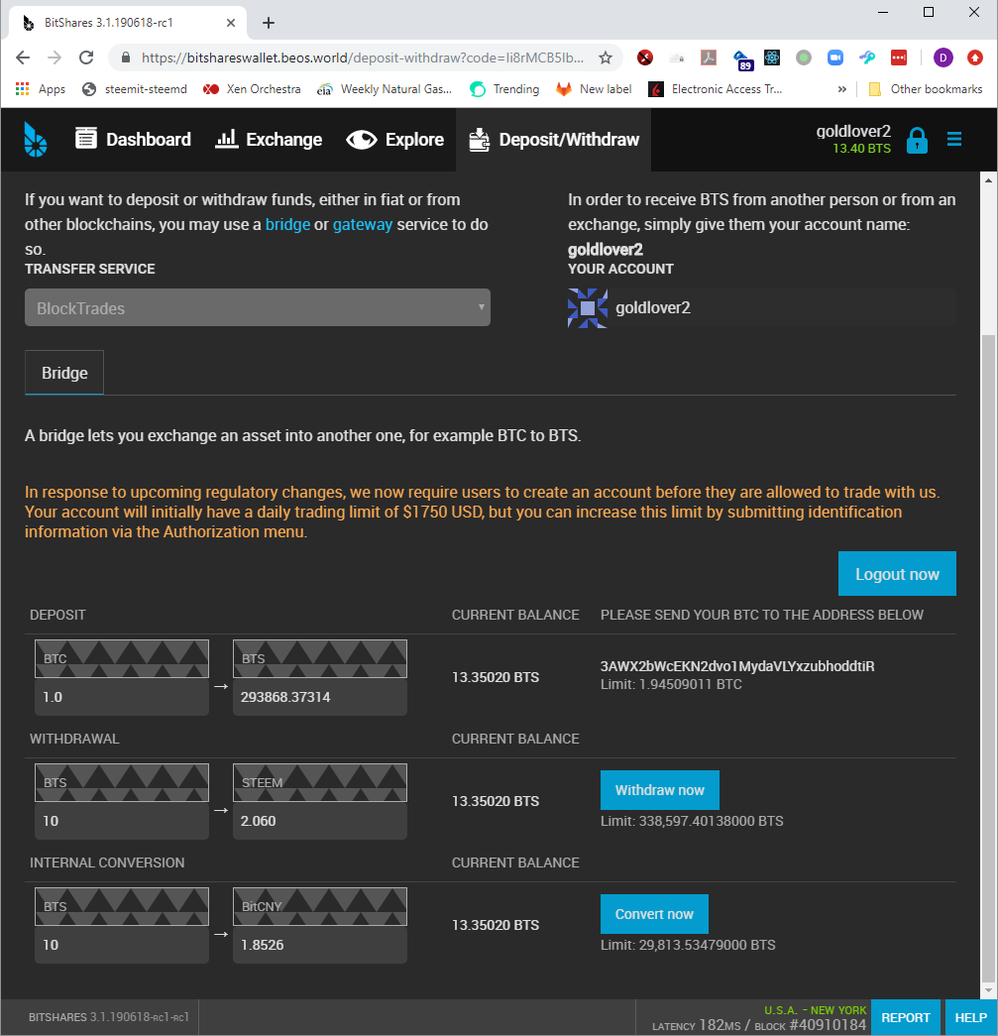The image size is (998, 1036).
Task: Select the Deposit/Withdraw menu item
Action: pyautogui.click(x=553, y=140)
